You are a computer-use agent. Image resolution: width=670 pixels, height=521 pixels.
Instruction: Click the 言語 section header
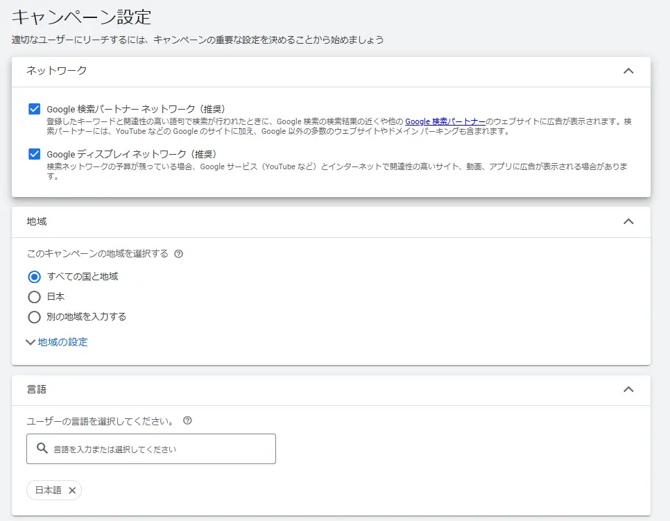(37, 389)
